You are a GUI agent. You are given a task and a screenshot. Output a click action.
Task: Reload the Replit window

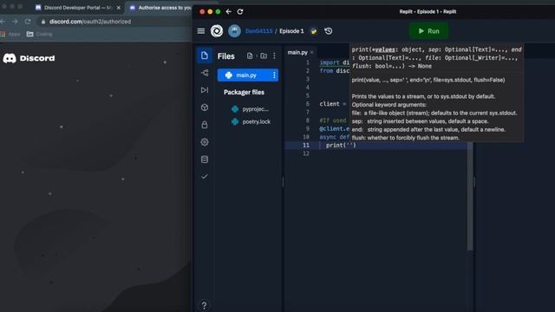coord(240,11)
